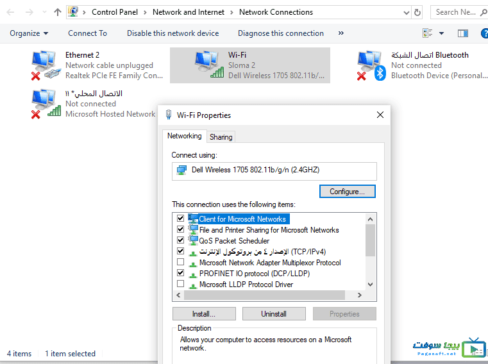Uncheck File and Printer Sharing checkbox

pyautogui.click(x=180, y=229)
